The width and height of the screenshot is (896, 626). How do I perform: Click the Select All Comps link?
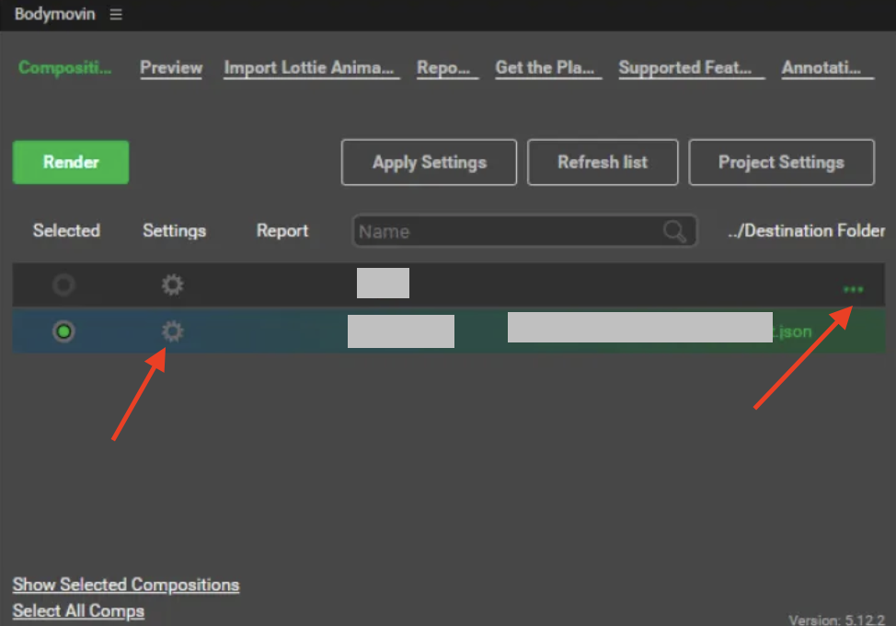pyautogui.click(x=78, y=610)
